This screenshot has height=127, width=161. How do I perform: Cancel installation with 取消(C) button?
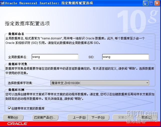tap(147, 118)
